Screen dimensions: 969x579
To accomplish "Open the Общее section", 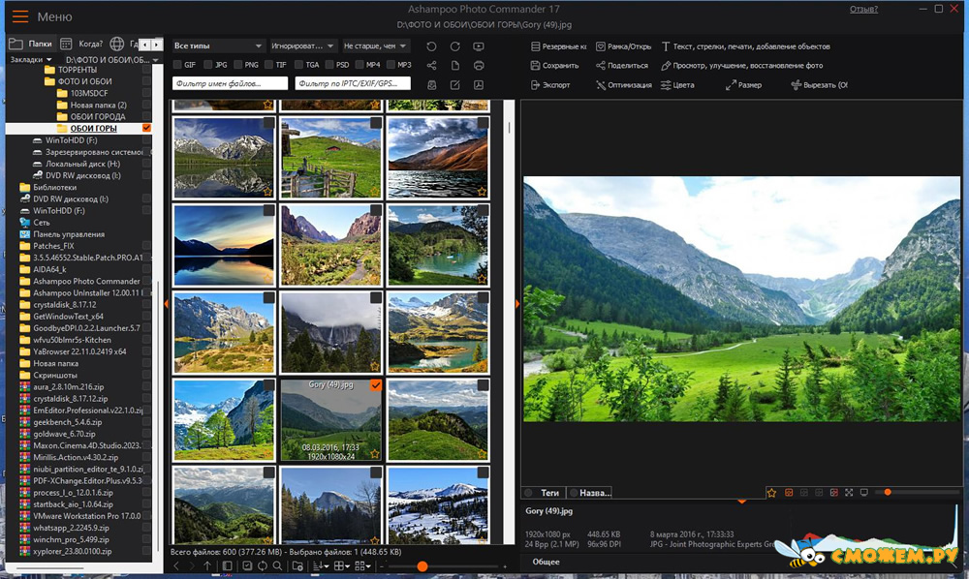I will pyautogui.click(x=547, y=562).
